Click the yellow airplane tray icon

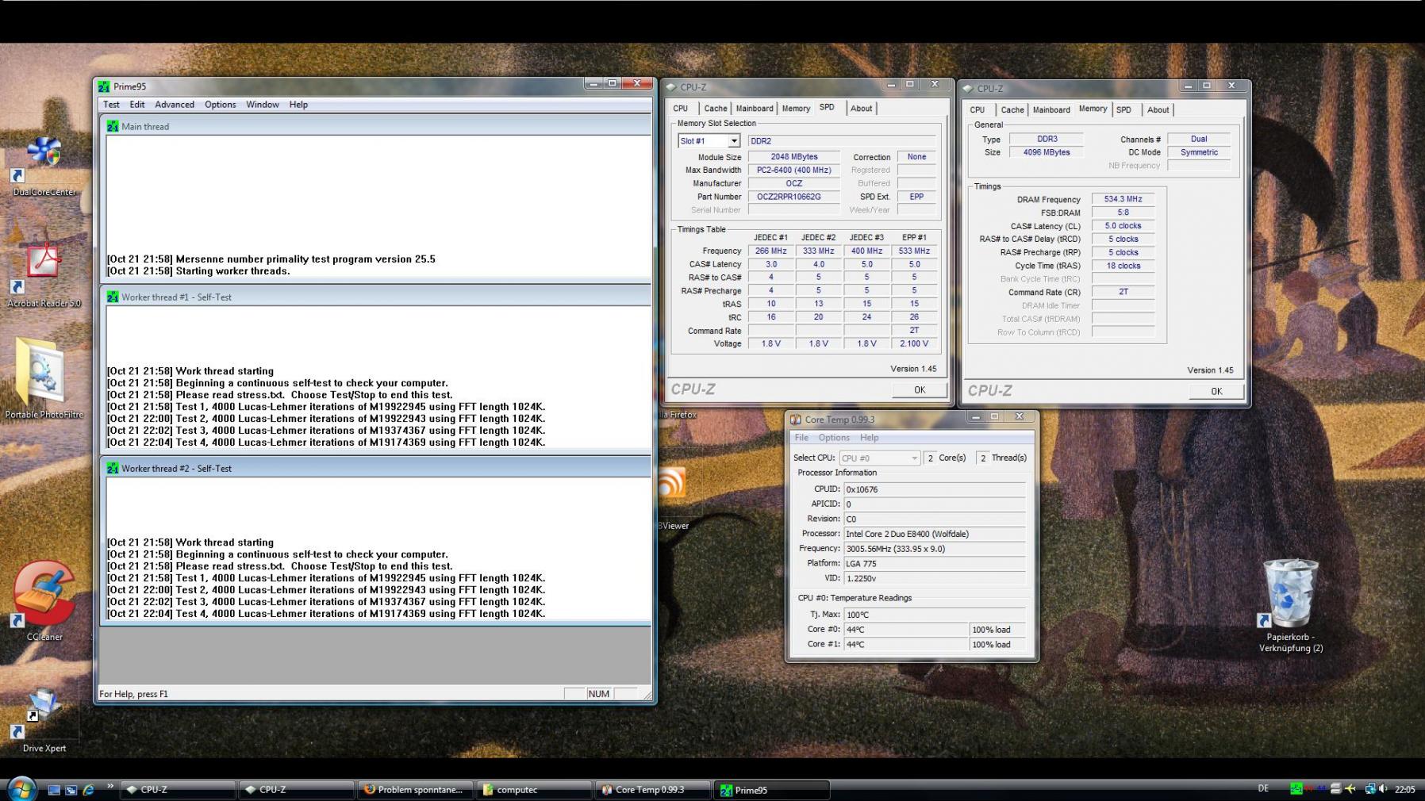pos(1350,789)
